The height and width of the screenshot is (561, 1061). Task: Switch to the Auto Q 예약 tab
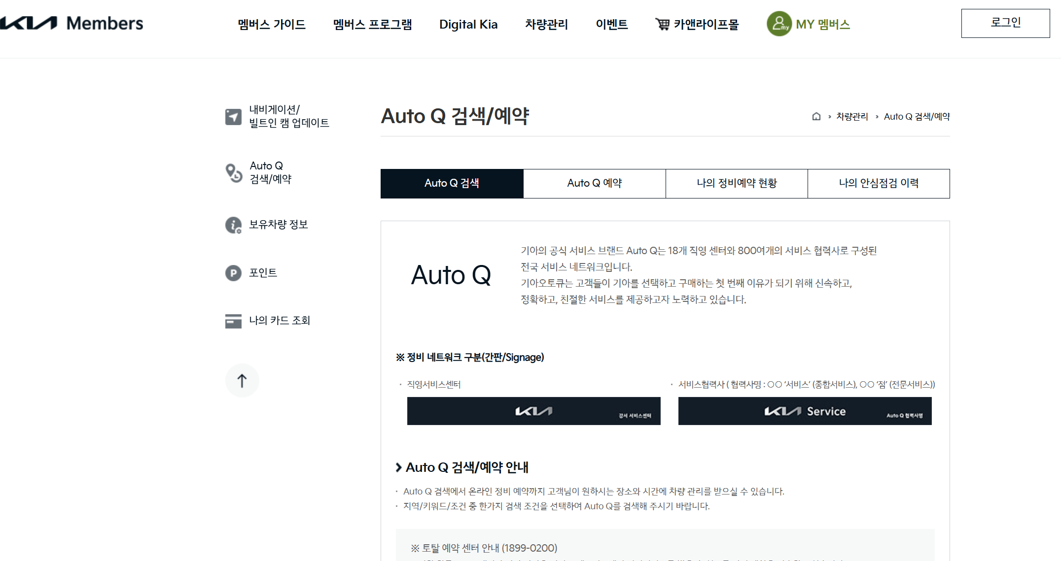click(594, 183)
